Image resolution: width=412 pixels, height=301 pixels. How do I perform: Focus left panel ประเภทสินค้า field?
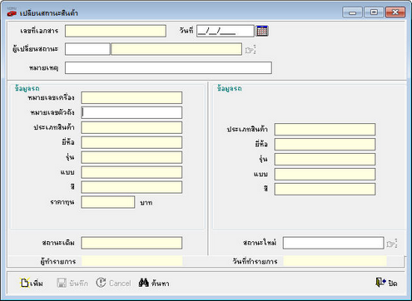pyautogui.click(x=132, y=128)
